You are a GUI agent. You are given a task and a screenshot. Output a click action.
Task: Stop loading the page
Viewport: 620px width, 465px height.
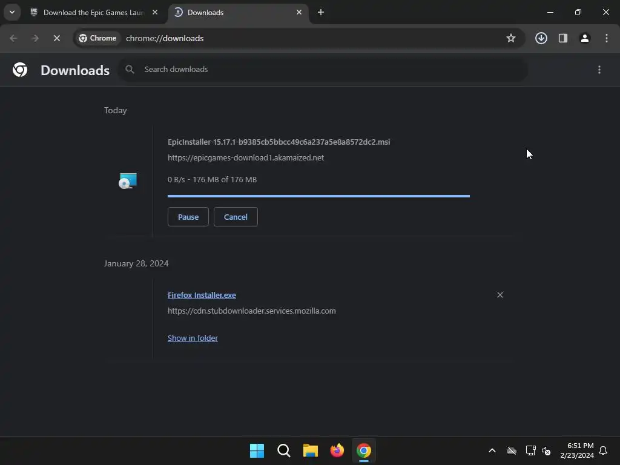point(56,38)
